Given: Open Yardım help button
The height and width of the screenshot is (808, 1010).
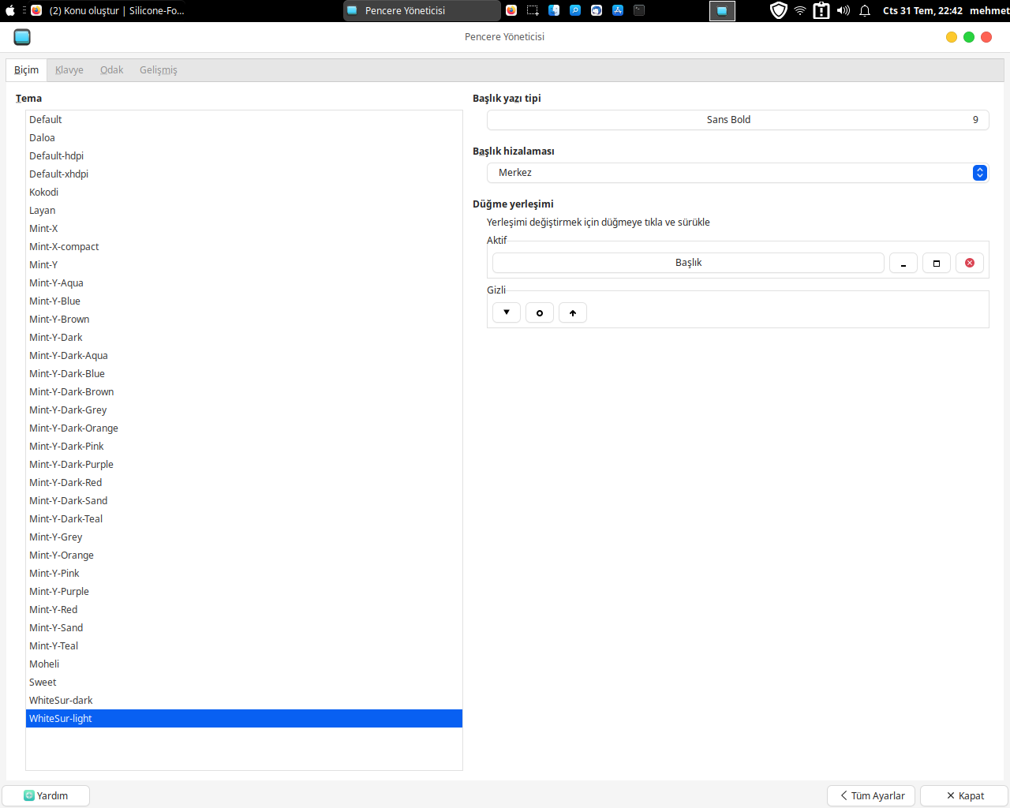Looking at the screenshot, I should pos(46,795).
